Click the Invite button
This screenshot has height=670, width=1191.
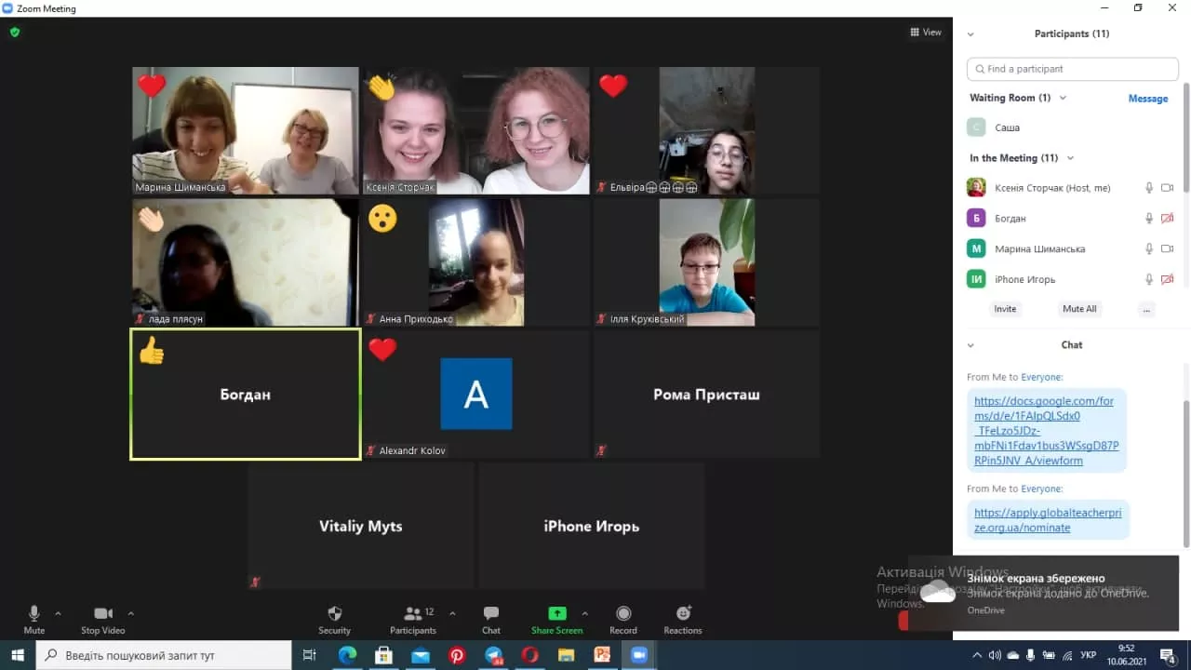(x=1005, y=309)
